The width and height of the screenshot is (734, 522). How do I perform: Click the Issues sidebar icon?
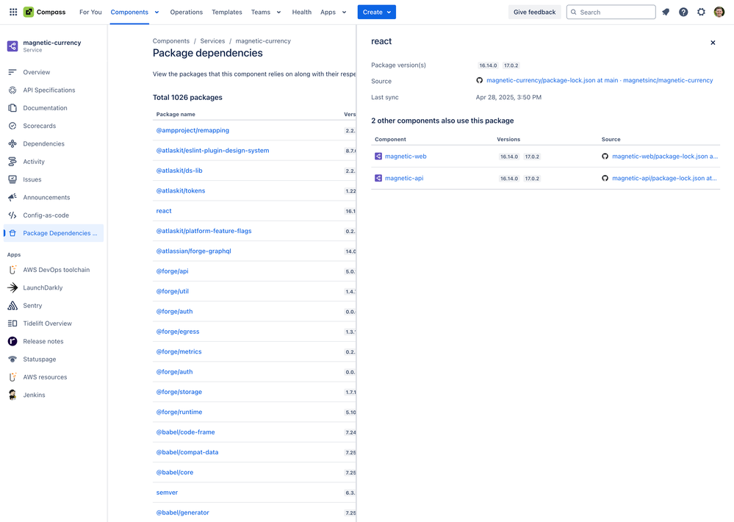pyautogui.click(x=12, y=179)
